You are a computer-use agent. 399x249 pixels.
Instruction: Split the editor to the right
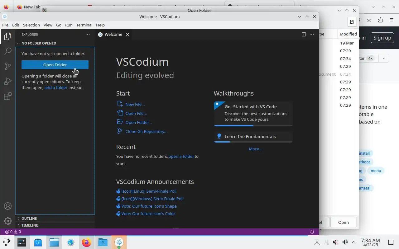click(x=304, y=35)
